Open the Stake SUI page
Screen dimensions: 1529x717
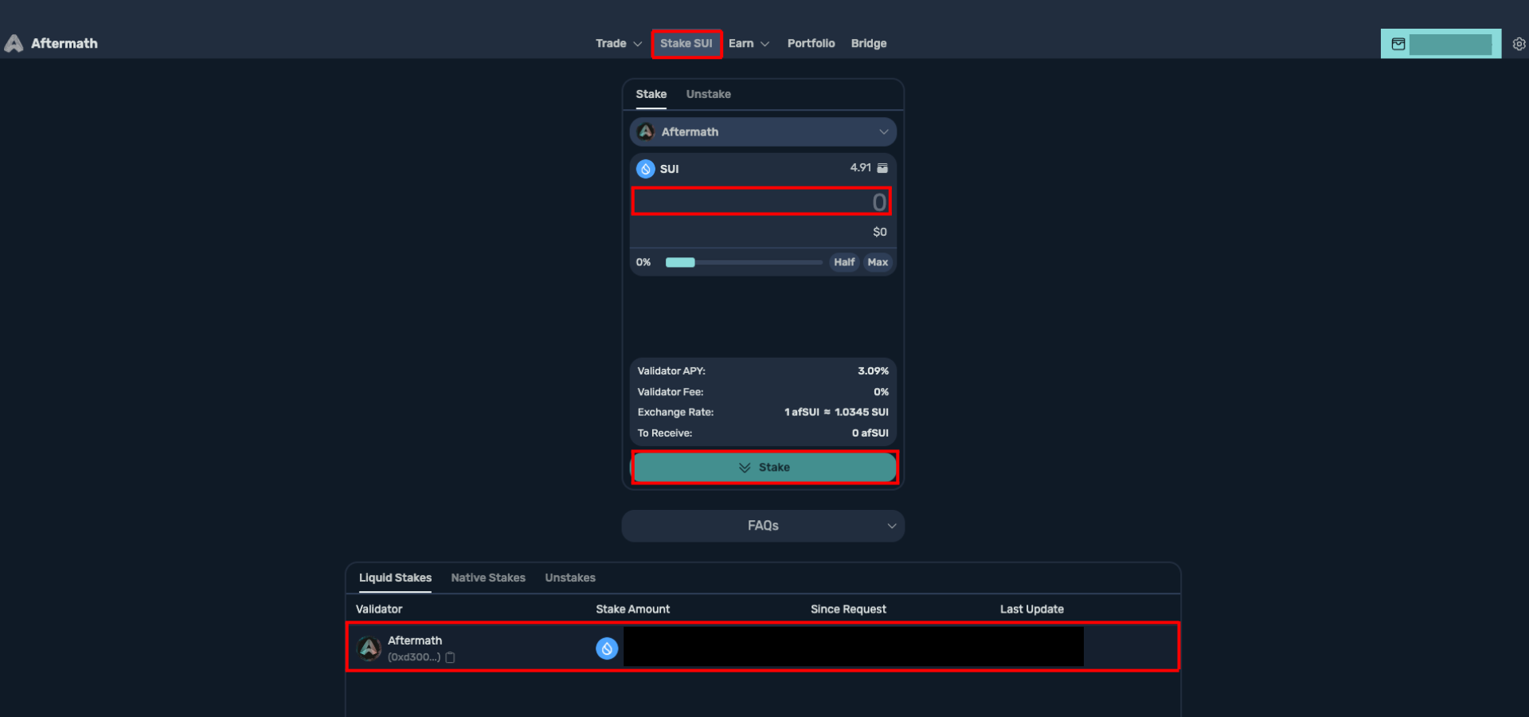click(x=686, y=44)
